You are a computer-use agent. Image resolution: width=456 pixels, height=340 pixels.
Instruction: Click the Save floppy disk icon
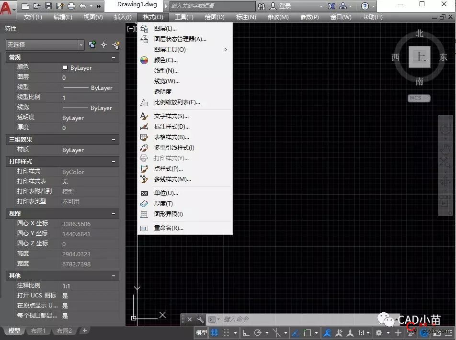48,6
